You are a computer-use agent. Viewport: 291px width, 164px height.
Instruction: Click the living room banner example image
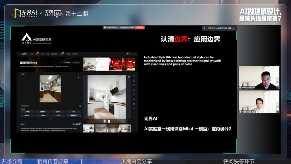[89, 64]
